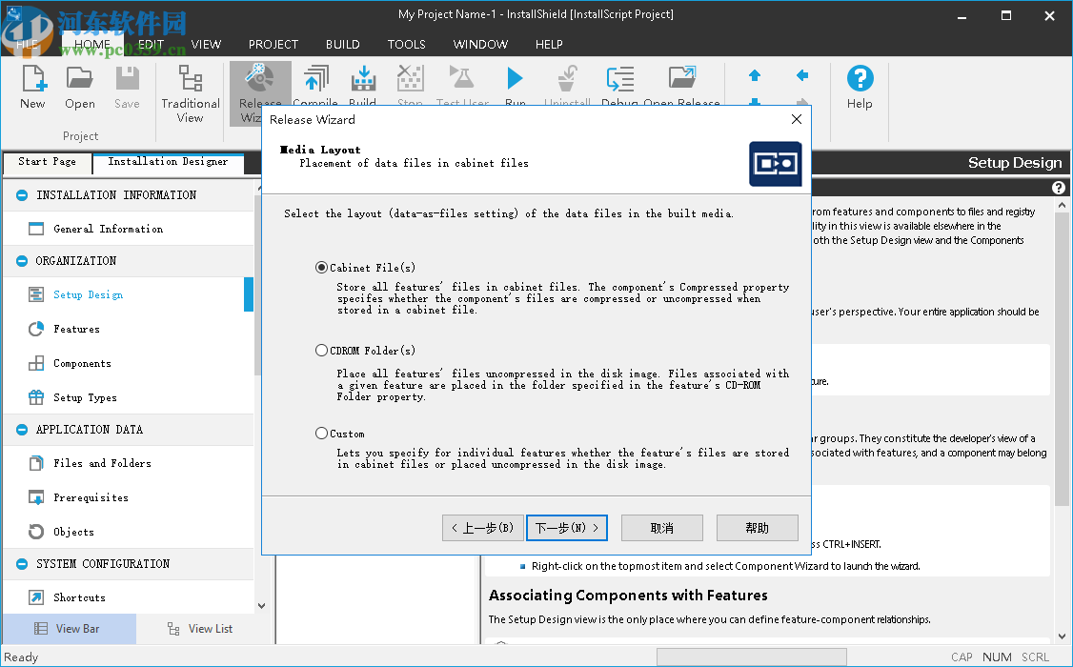This screenshot has width=1073, height=667.
Task: Select the Custom media layout option
Action: tap(322, 433)
